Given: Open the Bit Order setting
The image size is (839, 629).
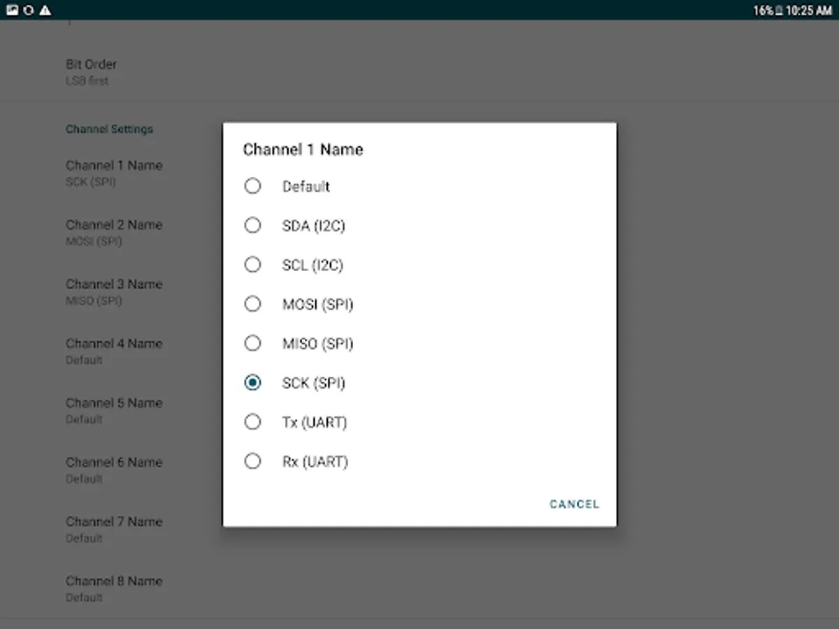Looking at the screenshot, I should (92, 71).
